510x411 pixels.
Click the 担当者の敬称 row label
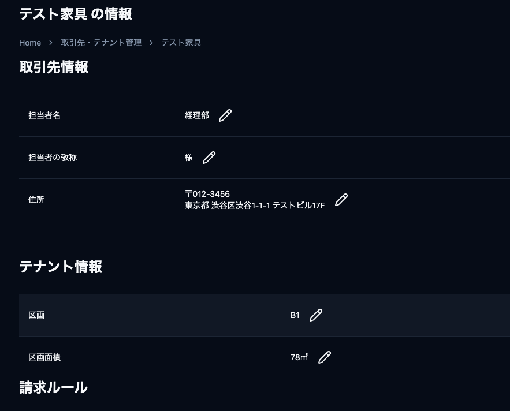tap(53, 158)
